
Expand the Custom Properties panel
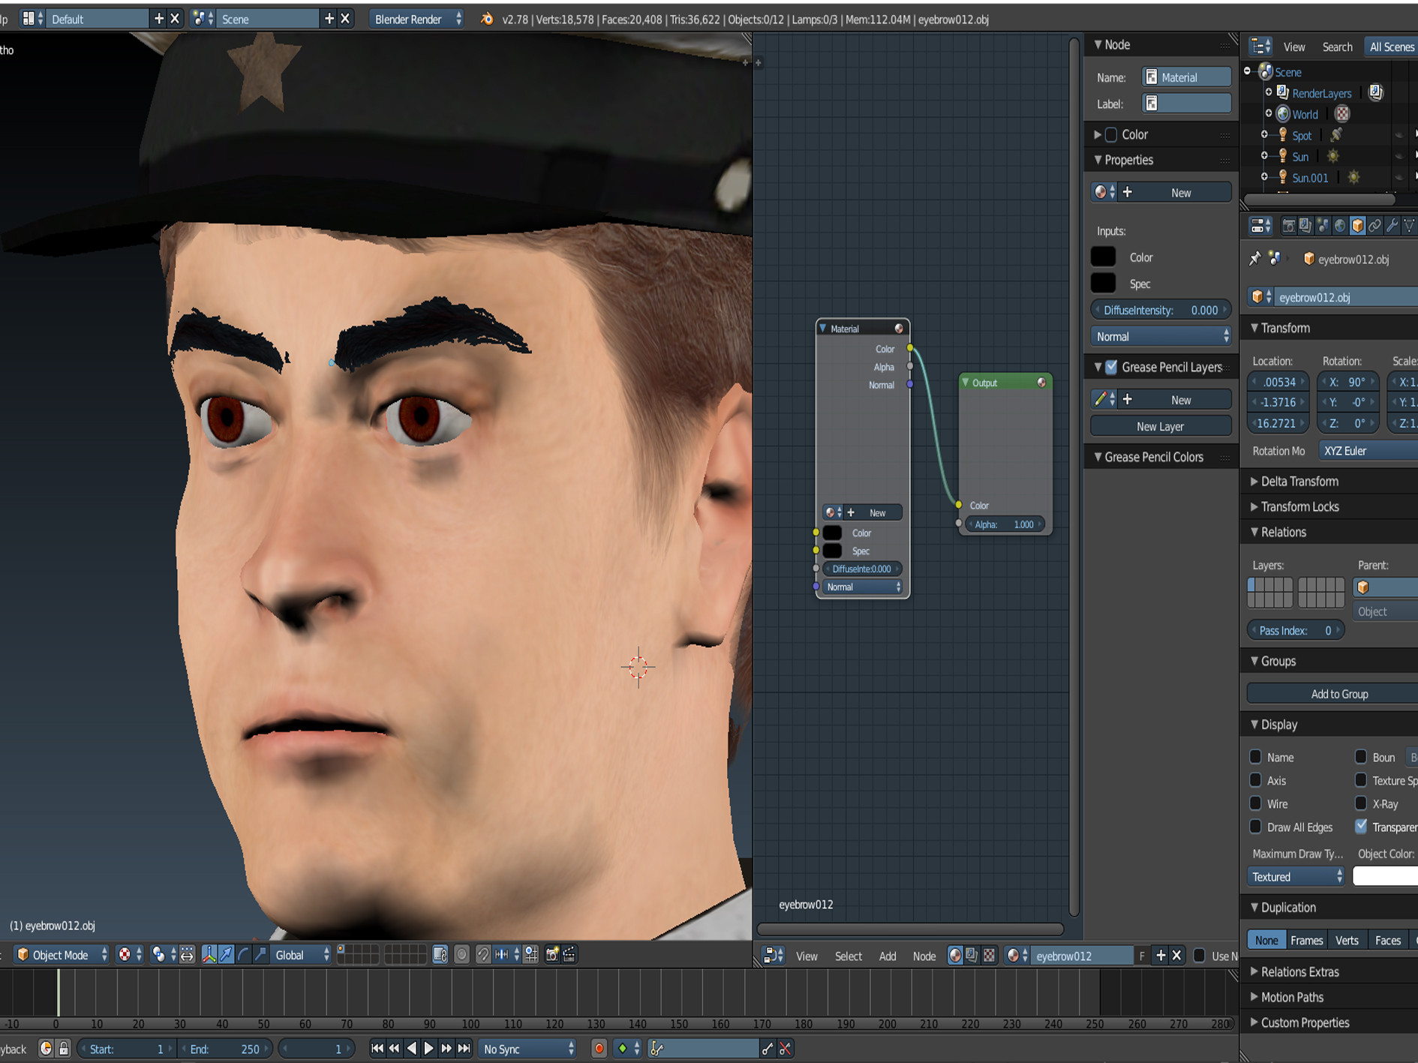(x=1299, y=1023)
